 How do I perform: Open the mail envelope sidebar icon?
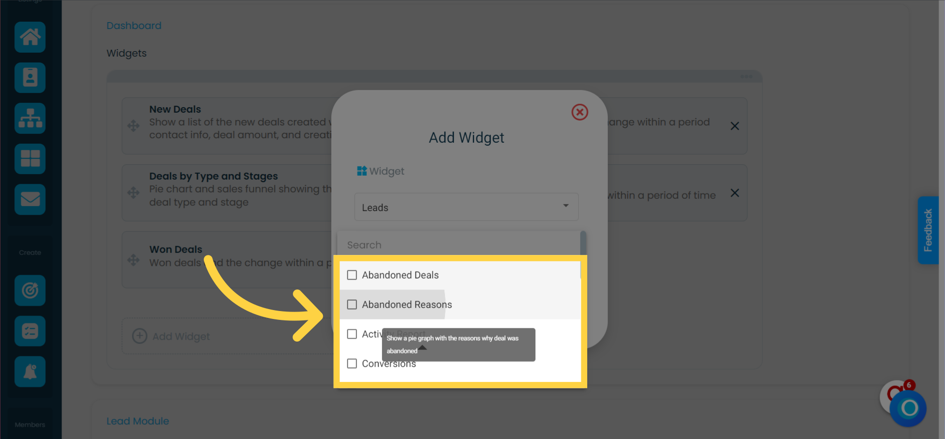[x=30, y=199]
